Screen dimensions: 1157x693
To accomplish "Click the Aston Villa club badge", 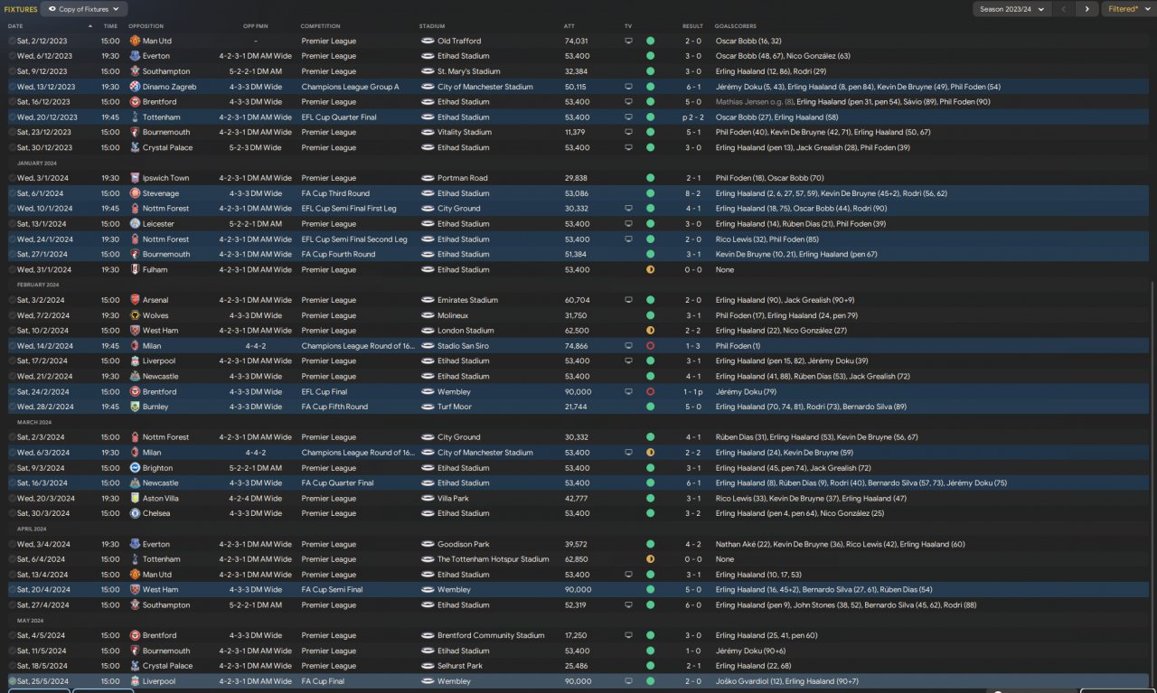I will (134, 498).
